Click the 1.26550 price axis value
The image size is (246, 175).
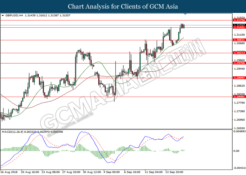[x=239, y=128]
